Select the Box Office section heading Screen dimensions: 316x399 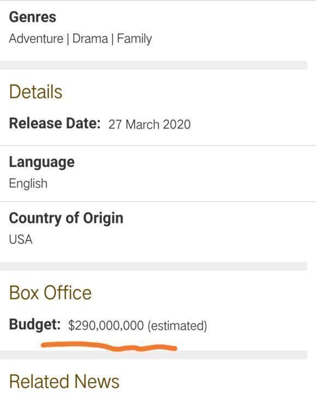click(x=50, y=293)
